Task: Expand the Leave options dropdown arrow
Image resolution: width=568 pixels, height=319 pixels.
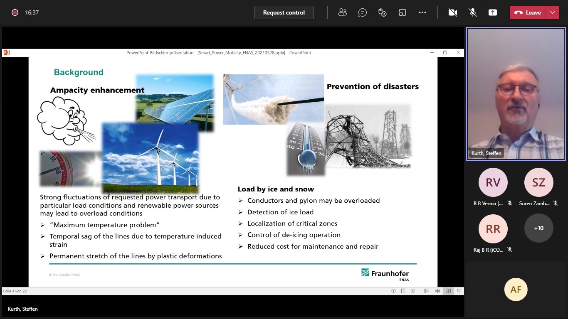Action: (x=553, y=12)
